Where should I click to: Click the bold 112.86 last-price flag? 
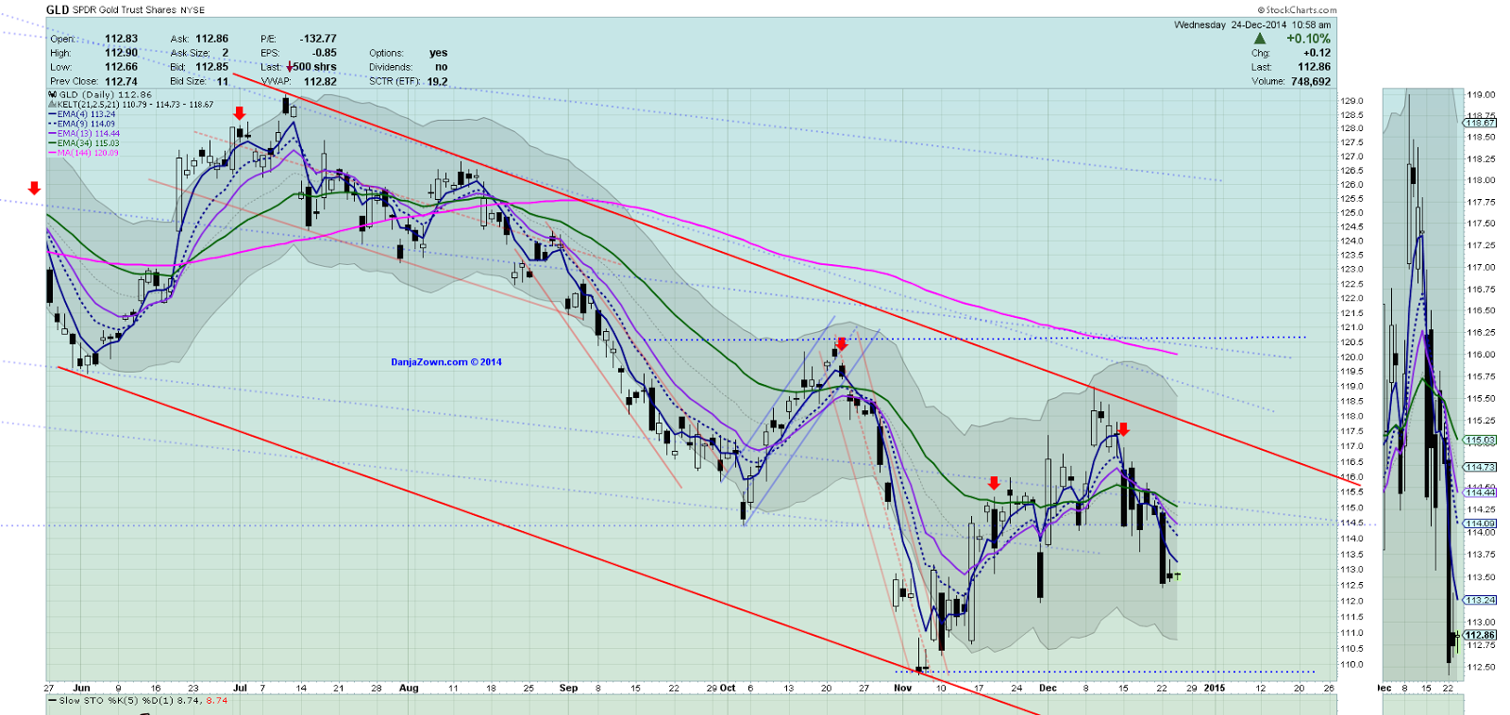pyautogui.click(x=1480, y=635)
